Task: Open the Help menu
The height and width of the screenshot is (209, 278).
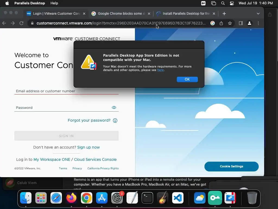Action: point(54,3)
